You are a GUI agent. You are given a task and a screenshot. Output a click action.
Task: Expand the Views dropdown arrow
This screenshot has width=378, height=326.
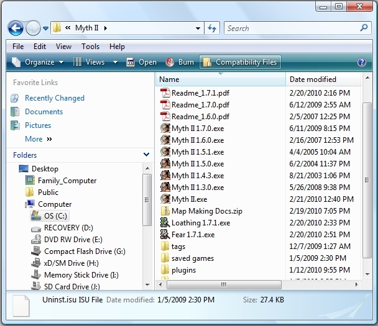(116, 62)
